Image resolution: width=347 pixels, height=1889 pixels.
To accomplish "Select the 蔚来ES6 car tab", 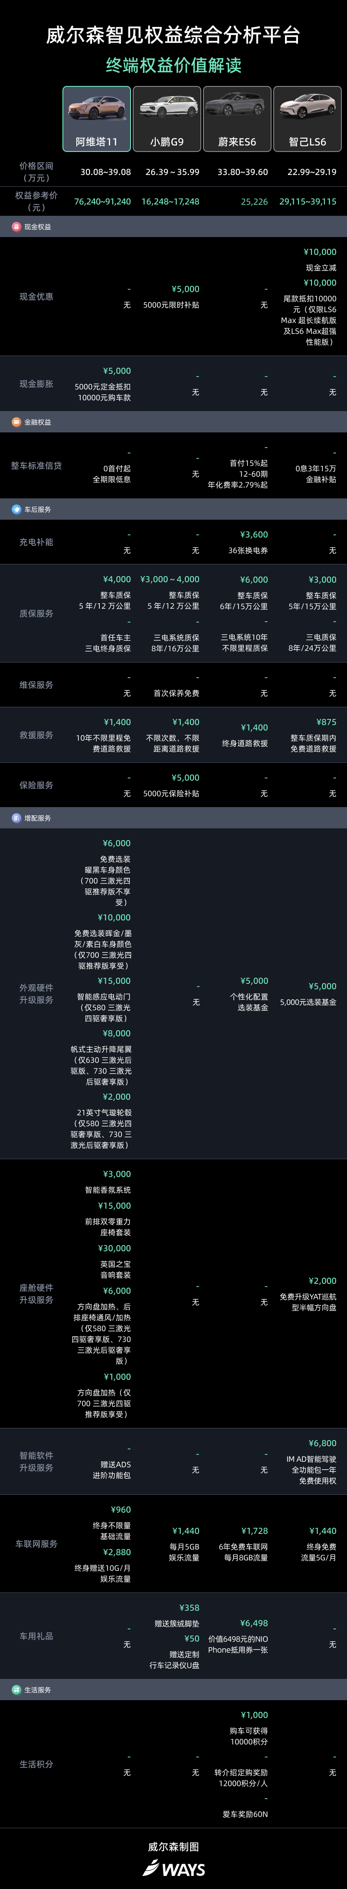I will 237,119.
